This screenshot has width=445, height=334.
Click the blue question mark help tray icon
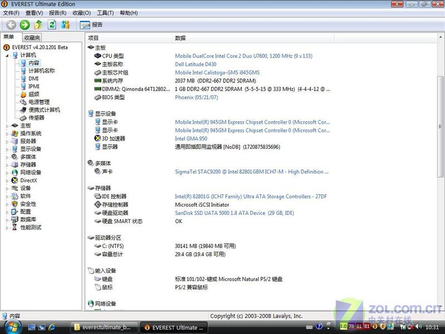click(319, 327)
